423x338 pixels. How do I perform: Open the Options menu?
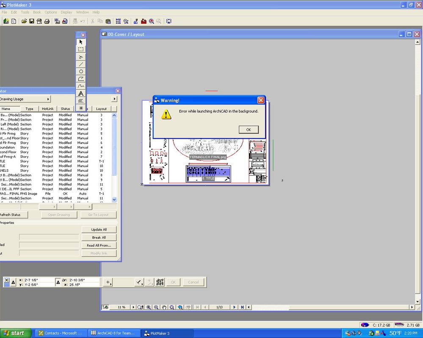point(51,12)
